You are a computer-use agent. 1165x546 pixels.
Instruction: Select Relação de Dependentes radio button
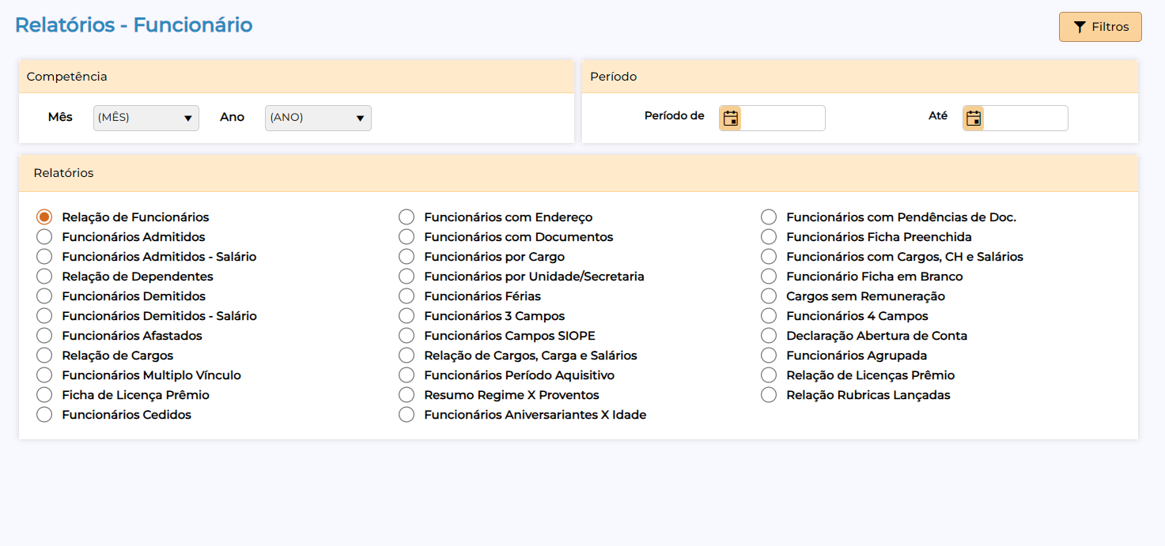click(x=45, y=277)
